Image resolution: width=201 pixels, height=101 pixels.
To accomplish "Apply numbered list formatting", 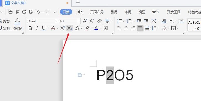I will [x=129, y=21].
